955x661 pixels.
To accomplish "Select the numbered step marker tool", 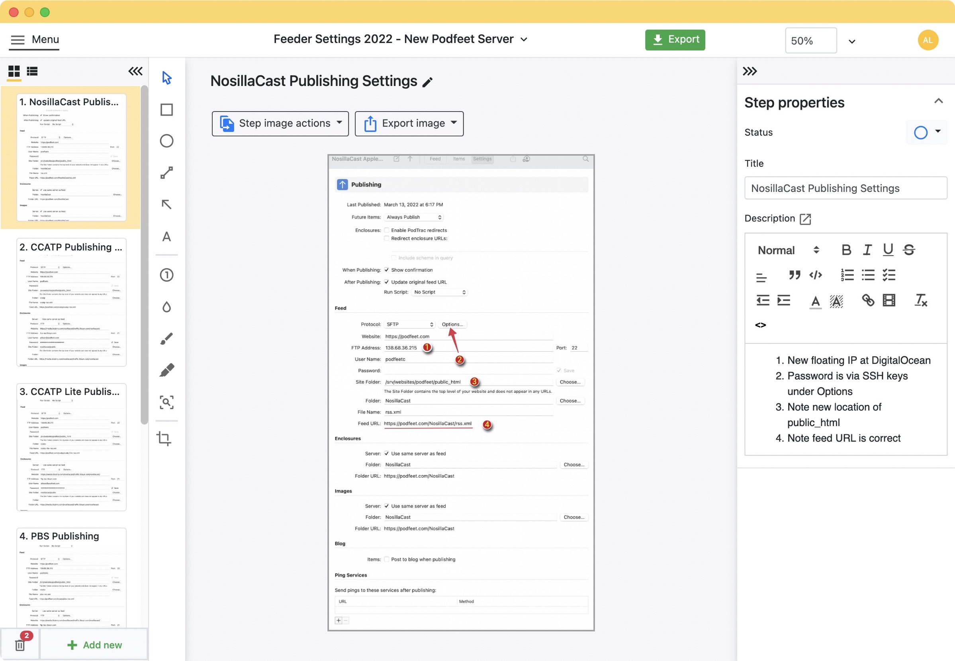I will point(166,275).
